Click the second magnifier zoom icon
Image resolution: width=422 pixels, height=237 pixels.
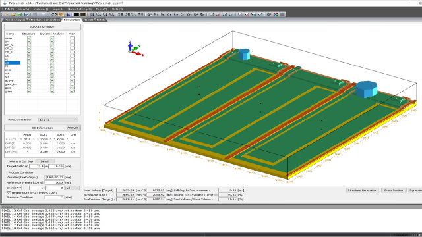click(x=98, y=14)
